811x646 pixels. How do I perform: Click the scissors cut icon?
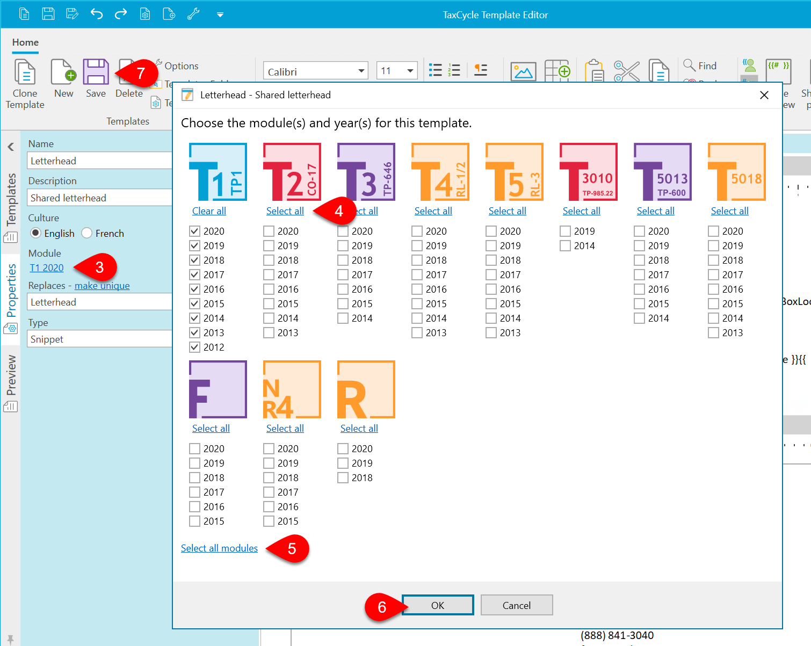tap(626, 71)
